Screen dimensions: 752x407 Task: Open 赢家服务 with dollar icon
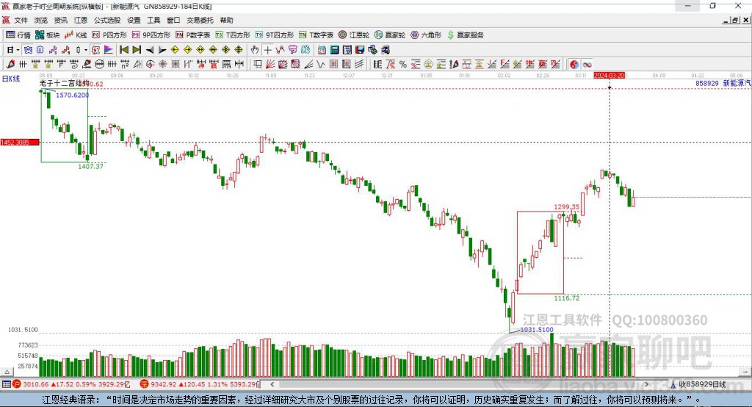click(465, 35)
